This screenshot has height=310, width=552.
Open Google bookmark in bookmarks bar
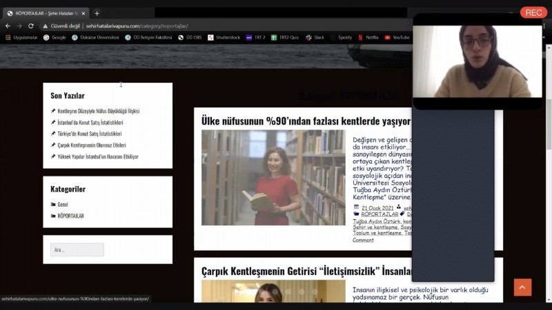(55, 37)
